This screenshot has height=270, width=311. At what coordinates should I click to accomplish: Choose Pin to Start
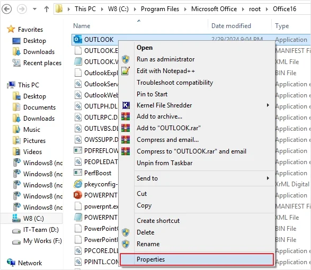[x=197, y=94]
